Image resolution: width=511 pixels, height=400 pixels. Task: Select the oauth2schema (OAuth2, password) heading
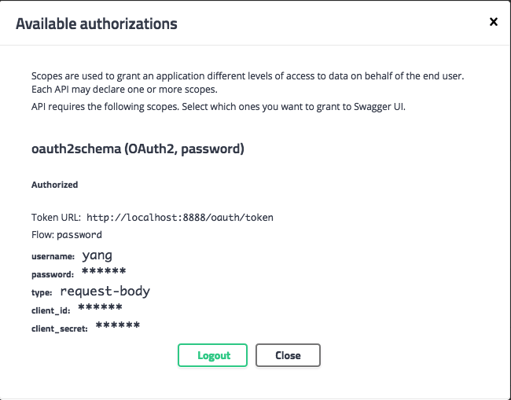coord(138,149)
